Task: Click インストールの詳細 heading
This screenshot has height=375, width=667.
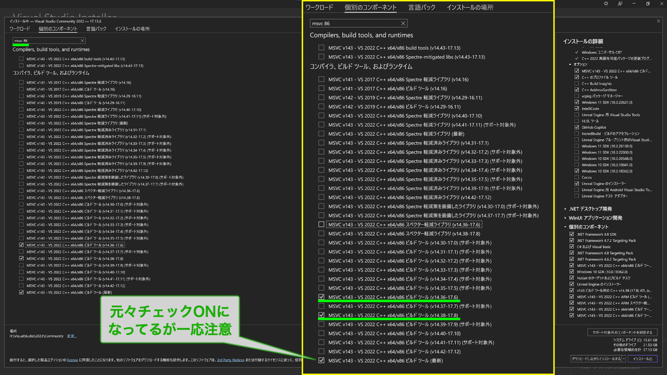Action: pyautogui.click(x=583, y=41)
